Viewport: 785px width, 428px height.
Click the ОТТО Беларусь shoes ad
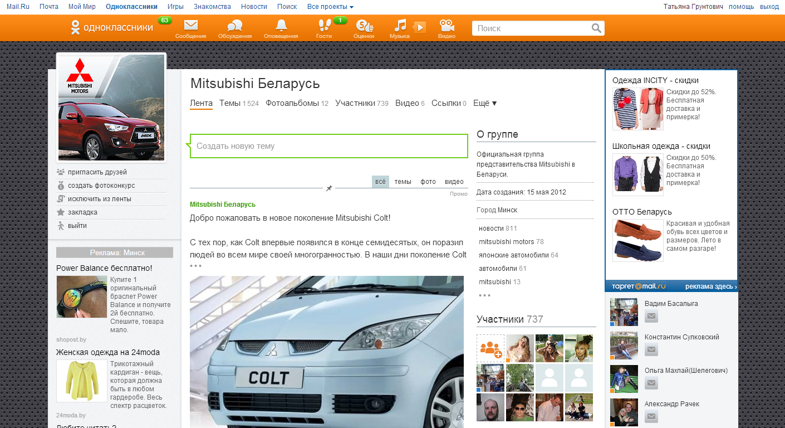(638, 240)
